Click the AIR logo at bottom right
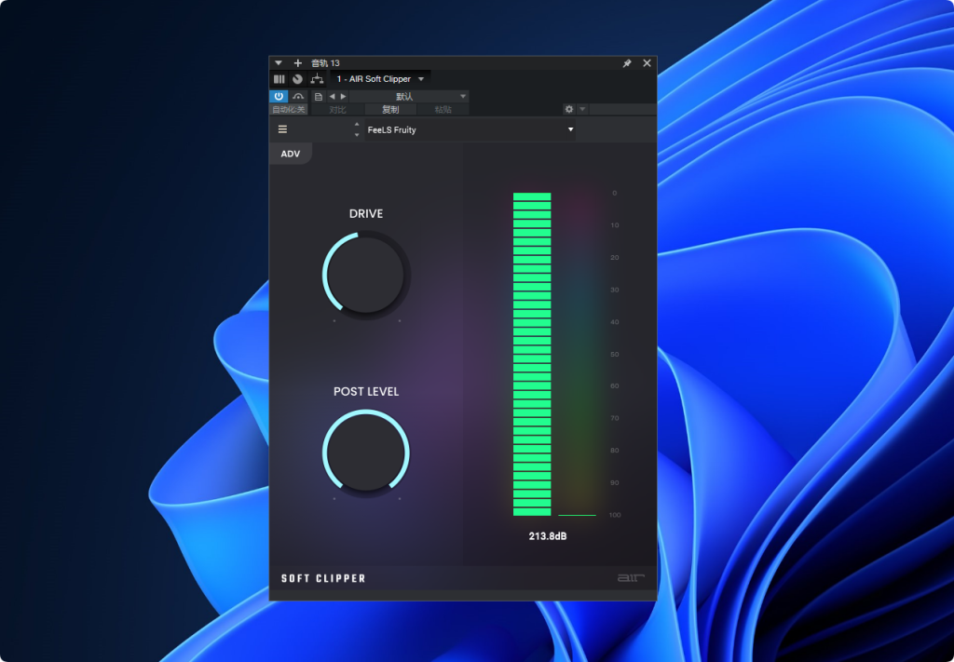Viewport: 954px width, 662px height. [631, 578]
